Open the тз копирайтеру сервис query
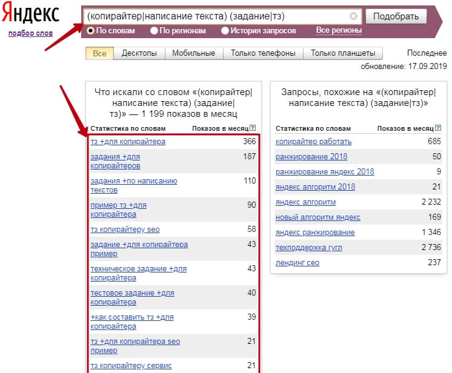This screenshot has width=452, height=373. 131,366
